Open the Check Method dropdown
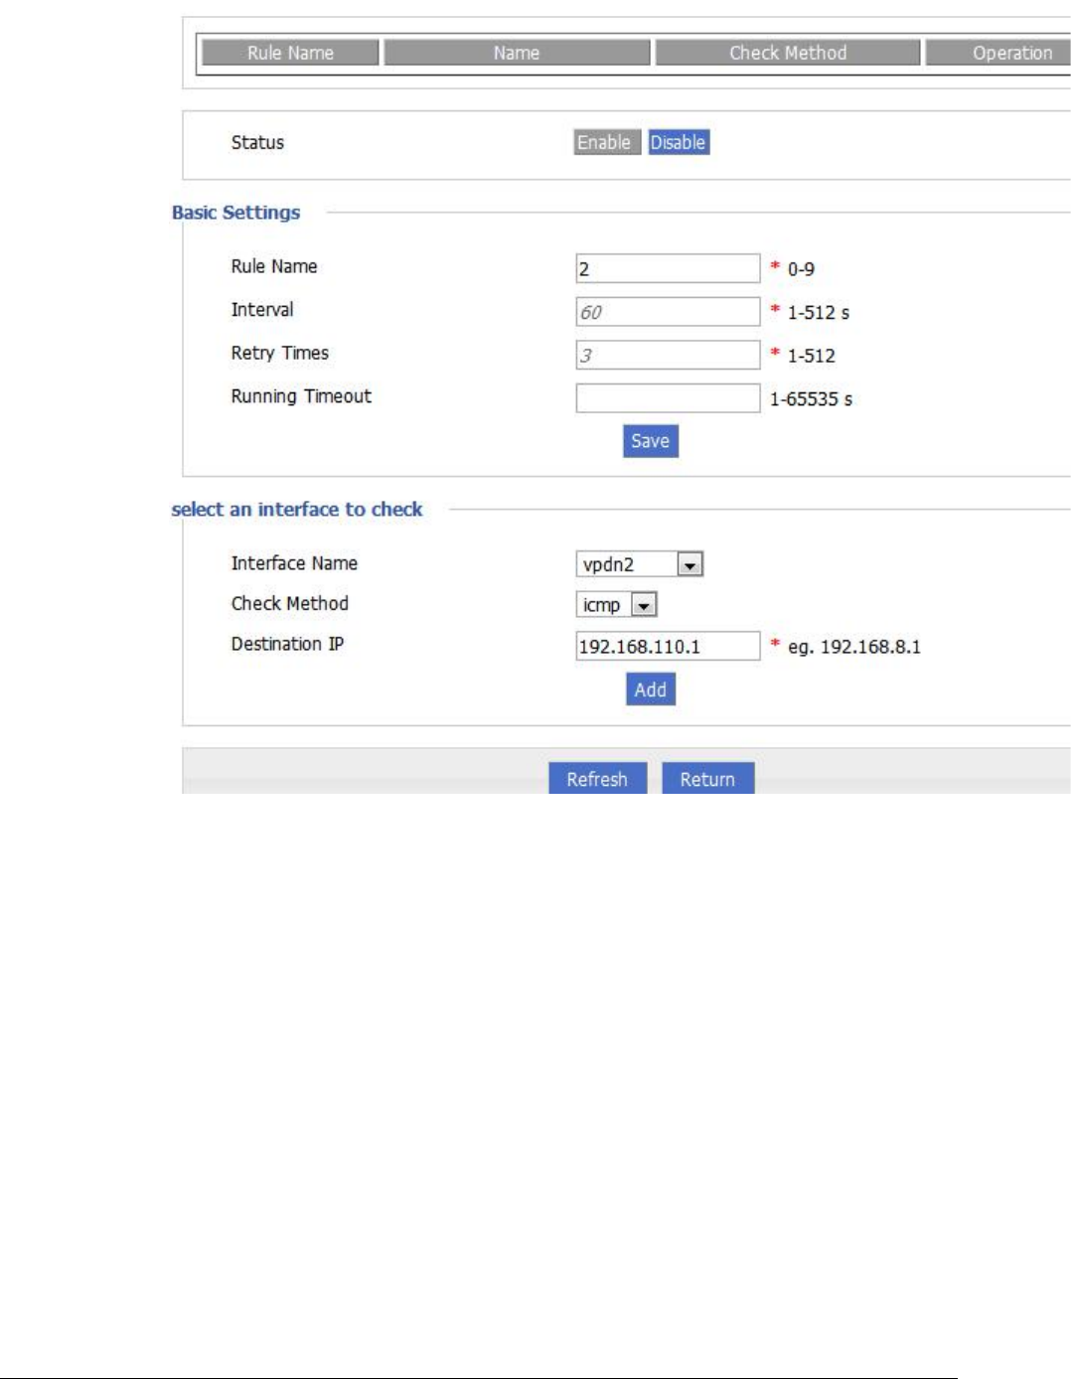This screenshot has width=1071, height=1379. point(617,604)
